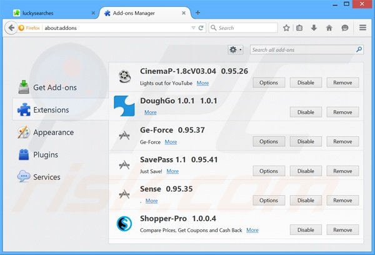Open Options for Ge-Force
Screen dimensions: 375x255
[269, 141]
